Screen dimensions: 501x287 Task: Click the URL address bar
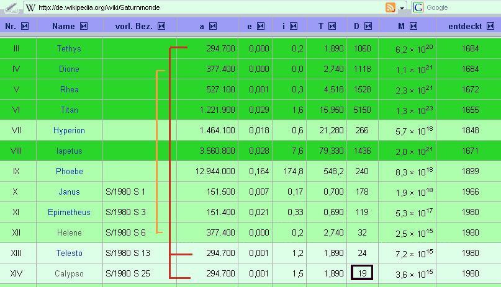(x=205, y=7)
